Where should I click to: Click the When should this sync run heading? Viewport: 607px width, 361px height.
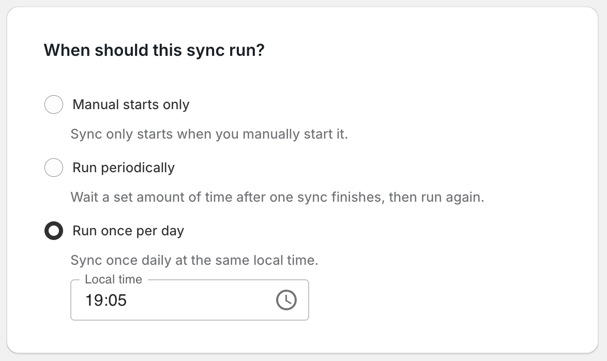tap(155, 50)
